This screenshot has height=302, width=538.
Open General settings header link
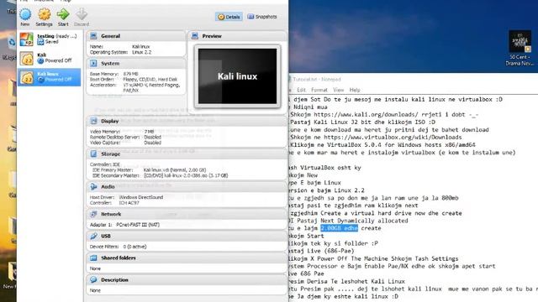click(x=110, y=36)
